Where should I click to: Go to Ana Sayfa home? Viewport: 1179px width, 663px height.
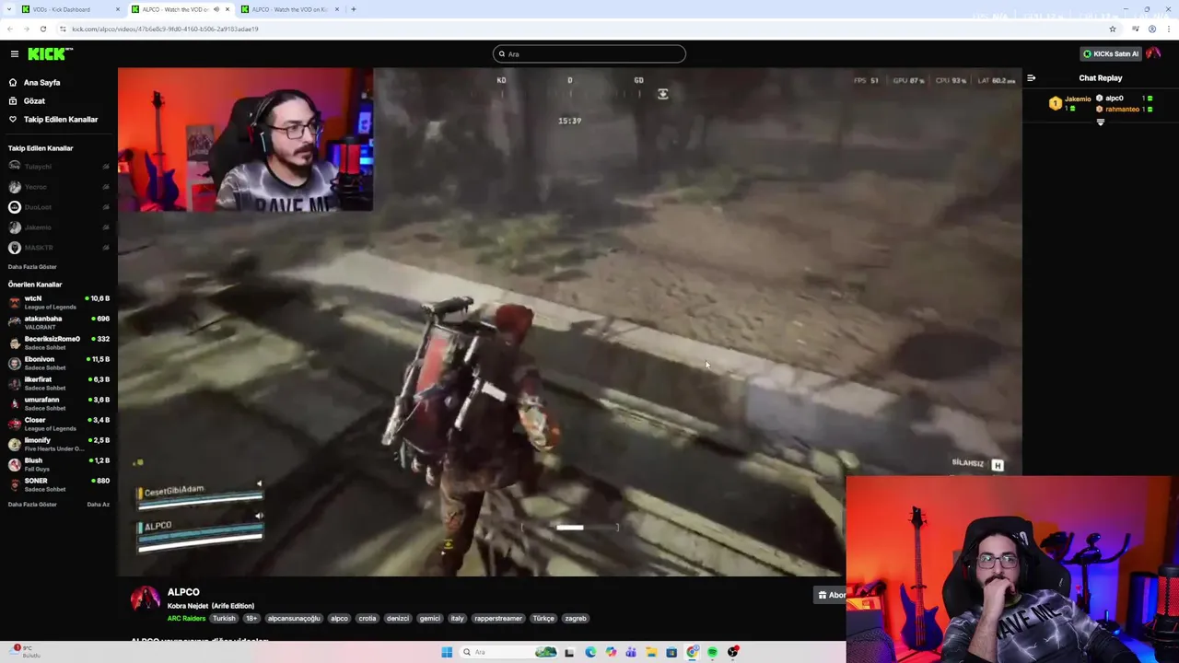point(41,83)
